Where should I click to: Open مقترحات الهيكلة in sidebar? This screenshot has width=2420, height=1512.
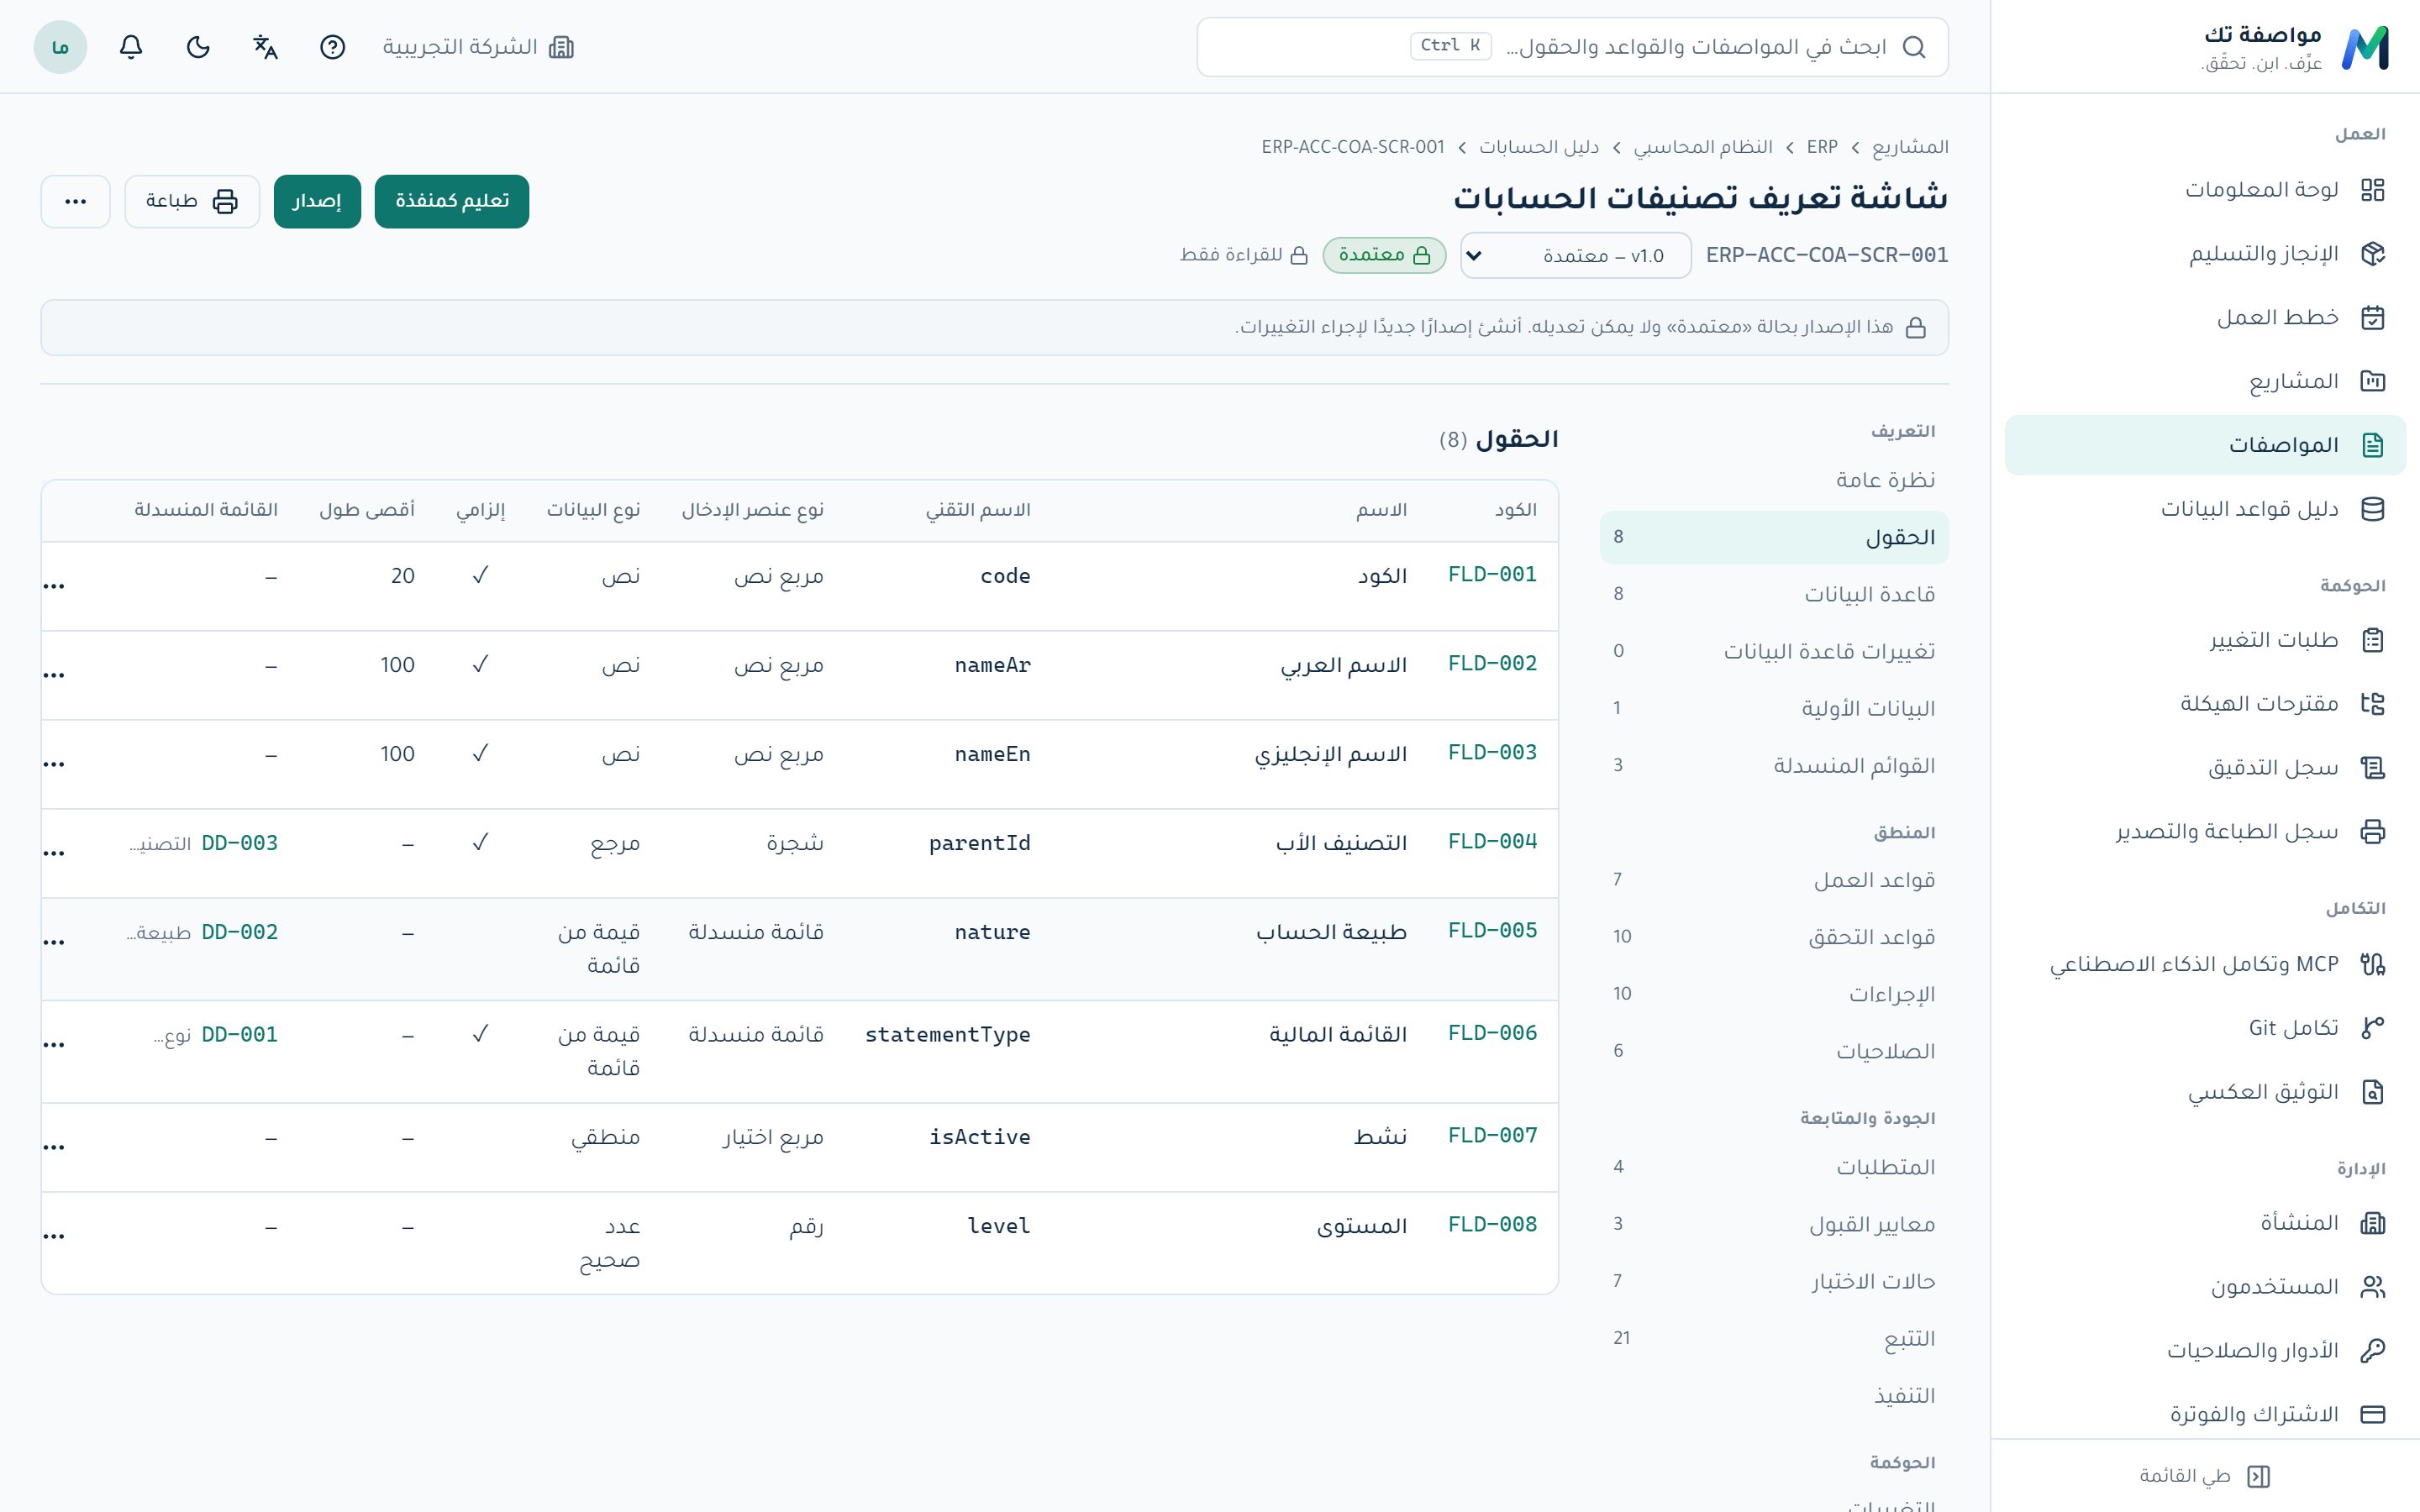point(2205,704)
